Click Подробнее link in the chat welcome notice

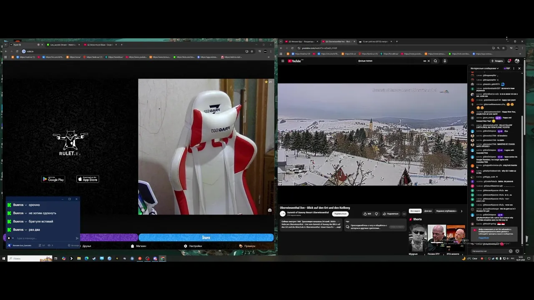(483, 237)
